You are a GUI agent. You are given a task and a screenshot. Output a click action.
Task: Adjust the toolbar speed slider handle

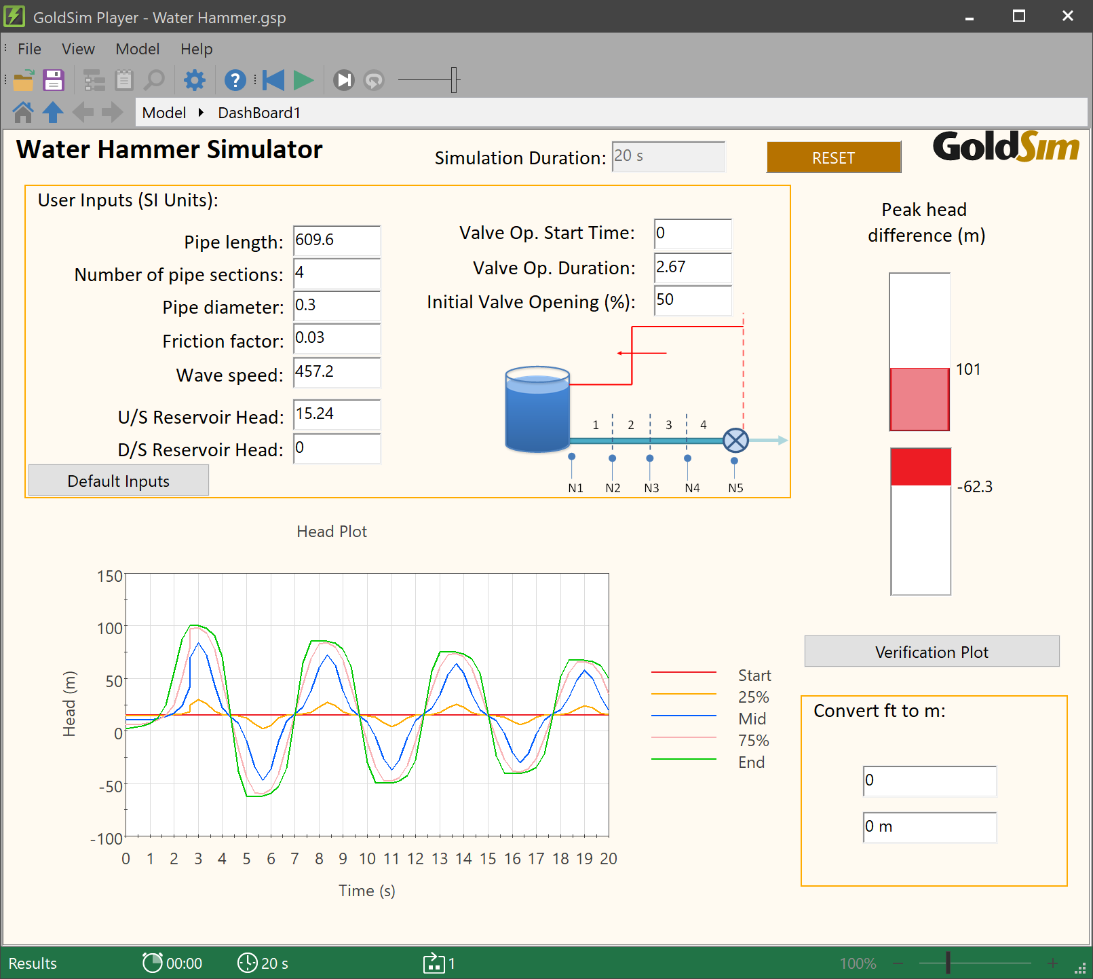[x=454, y=80]
